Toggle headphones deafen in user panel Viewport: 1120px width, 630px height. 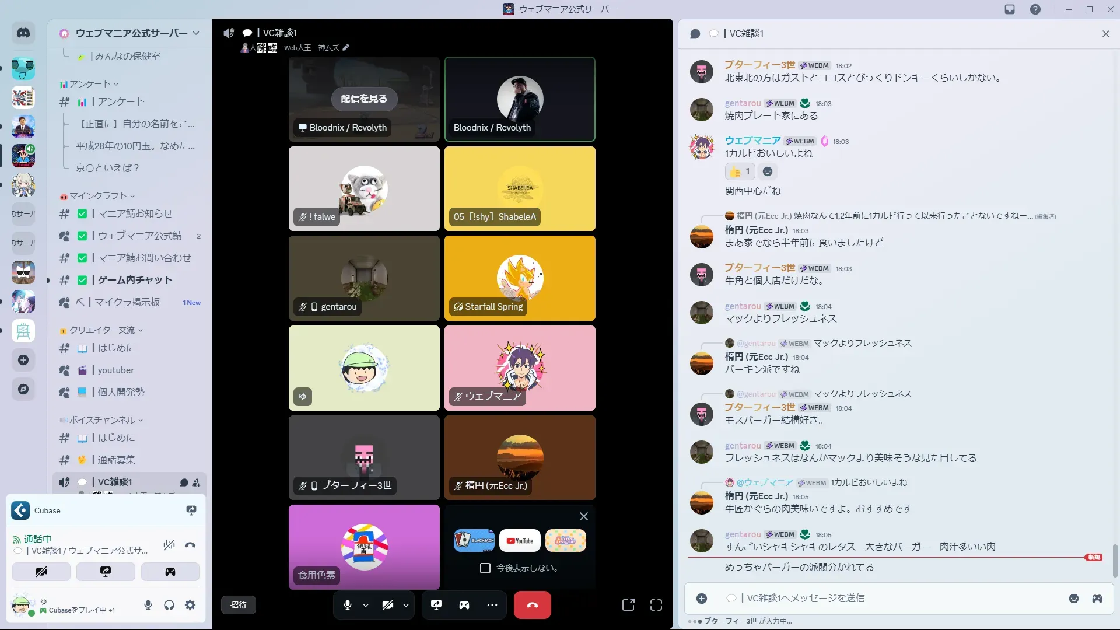point(169,605)
